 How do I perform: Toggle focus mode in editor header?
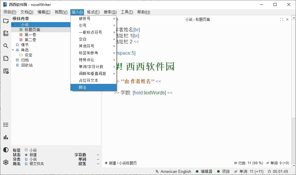coord(282,19)
